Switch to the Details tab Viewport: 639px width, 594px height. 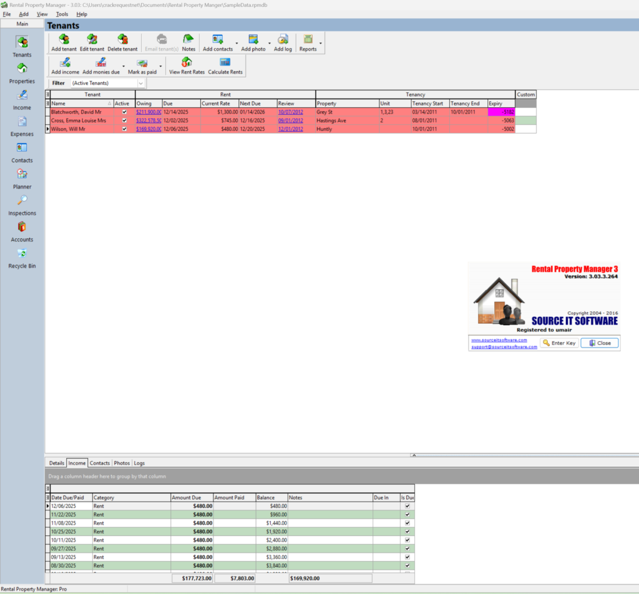coord(57,463)
